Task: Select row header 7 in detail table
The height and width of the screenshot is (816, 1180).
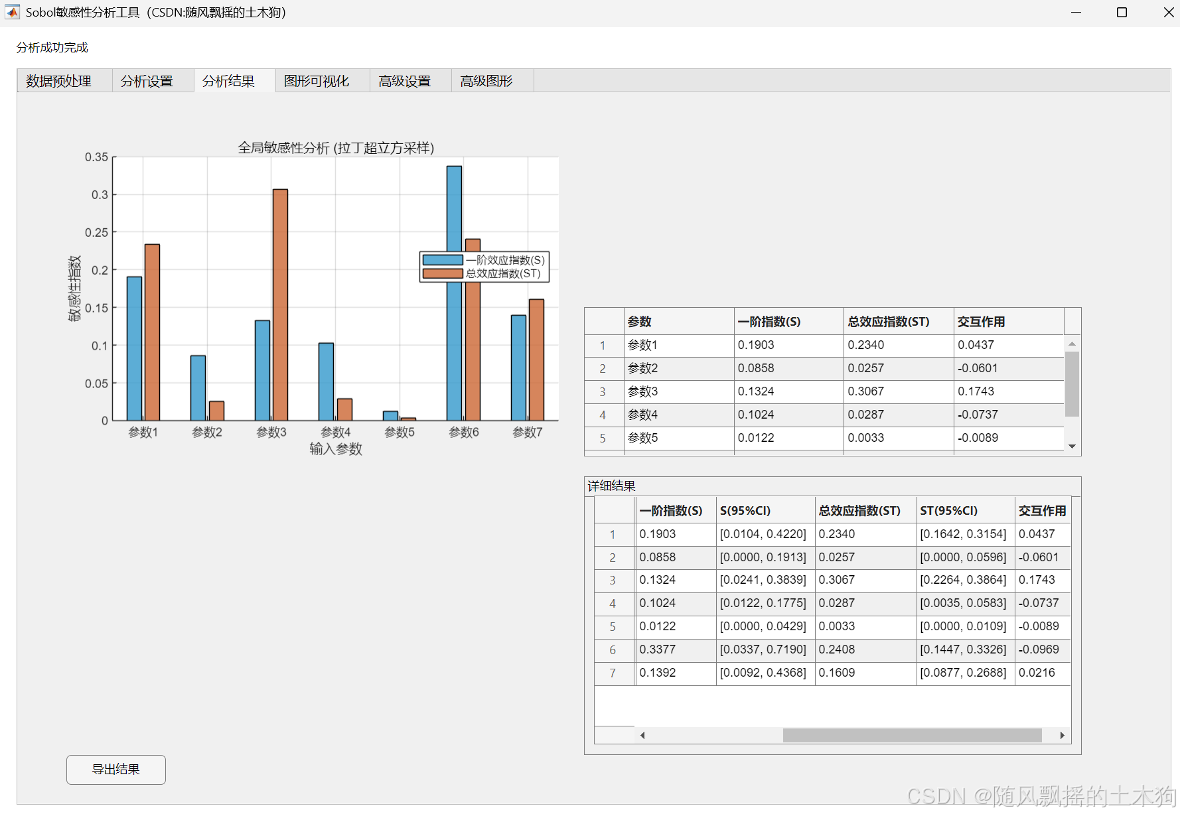Action: (x=614, y=673)
